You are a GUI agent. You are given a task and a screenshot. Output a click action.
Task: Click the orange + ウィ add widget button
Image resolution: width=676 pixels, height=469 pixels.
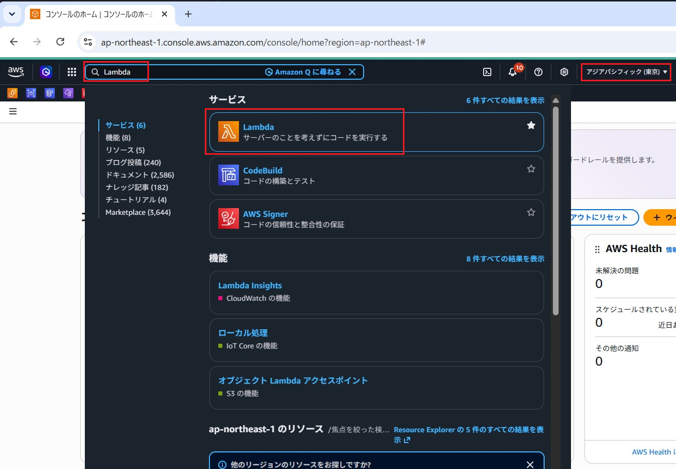click(x=660, y=217)
